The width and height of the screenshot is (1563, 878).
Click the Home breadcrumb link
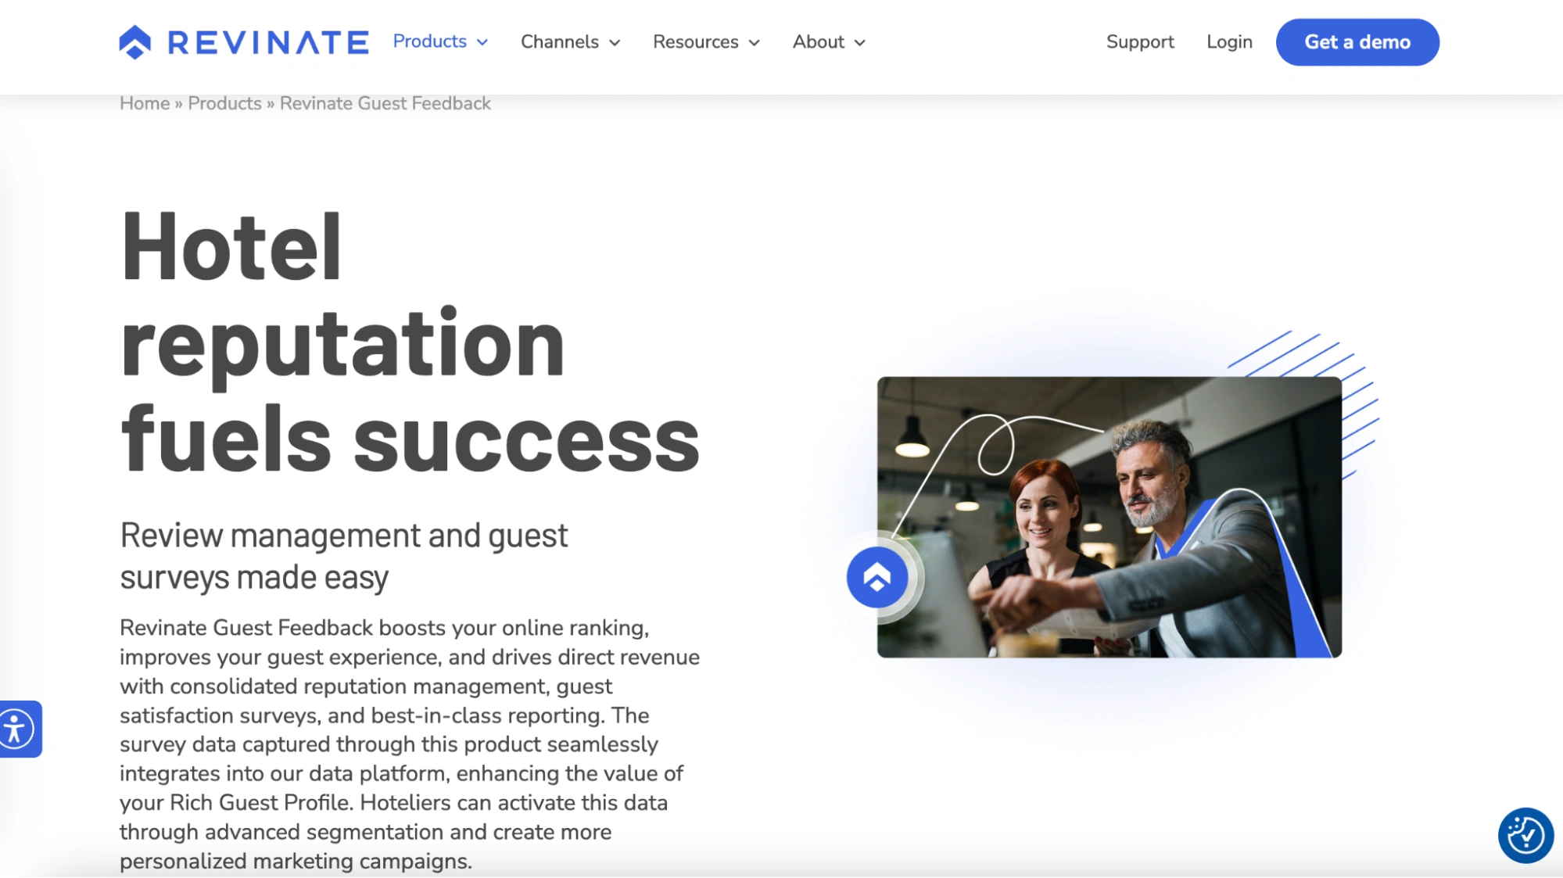(x=145, y=103)
